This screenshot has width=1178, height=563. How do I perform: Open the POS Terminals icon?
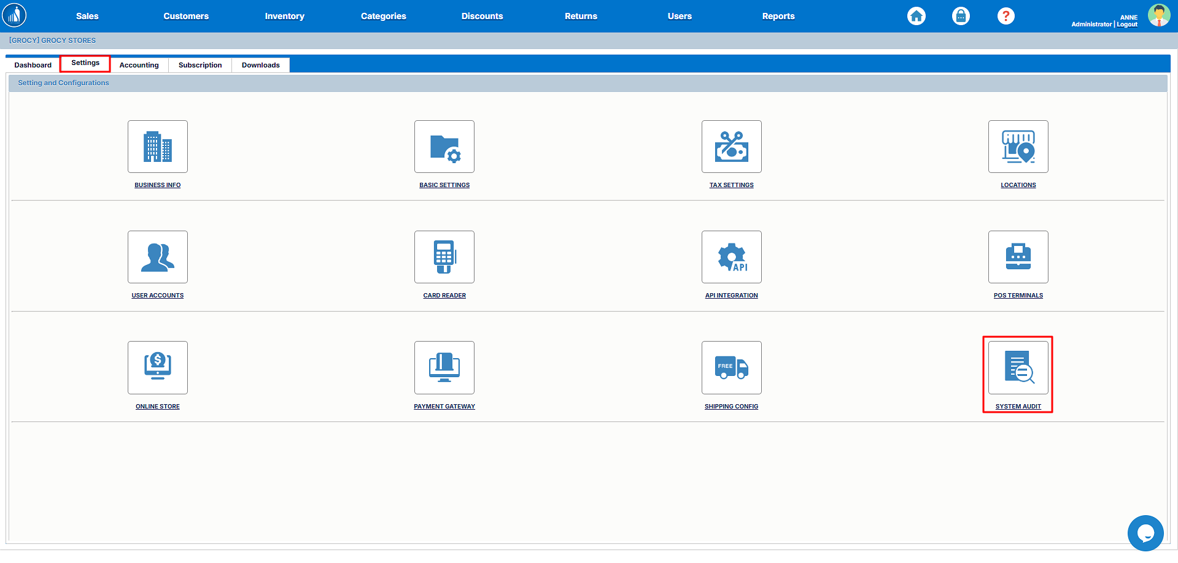tap(1018, 257)
